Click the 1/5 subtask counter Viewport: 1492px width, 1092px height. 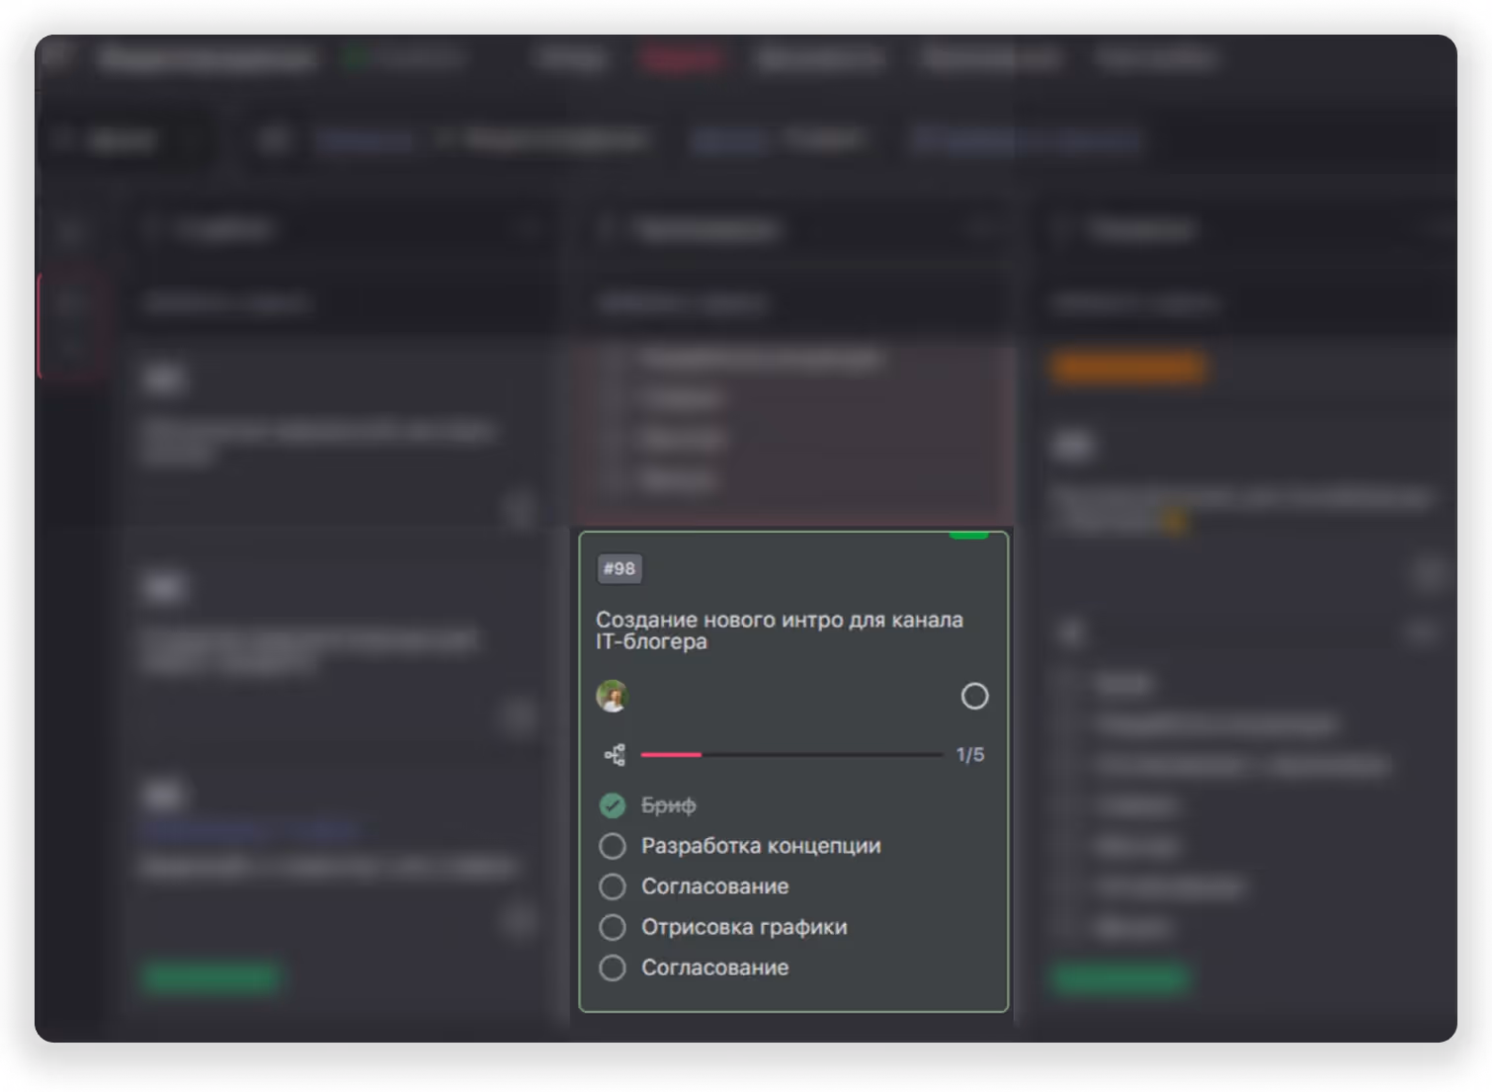pyautogui.click(x=970, y=755)
